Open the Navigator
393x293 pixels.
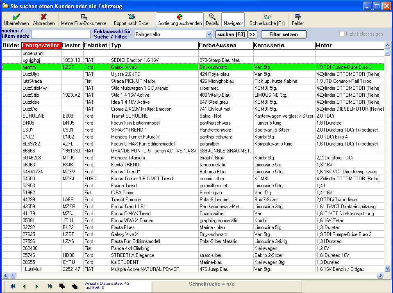[233, 20]
